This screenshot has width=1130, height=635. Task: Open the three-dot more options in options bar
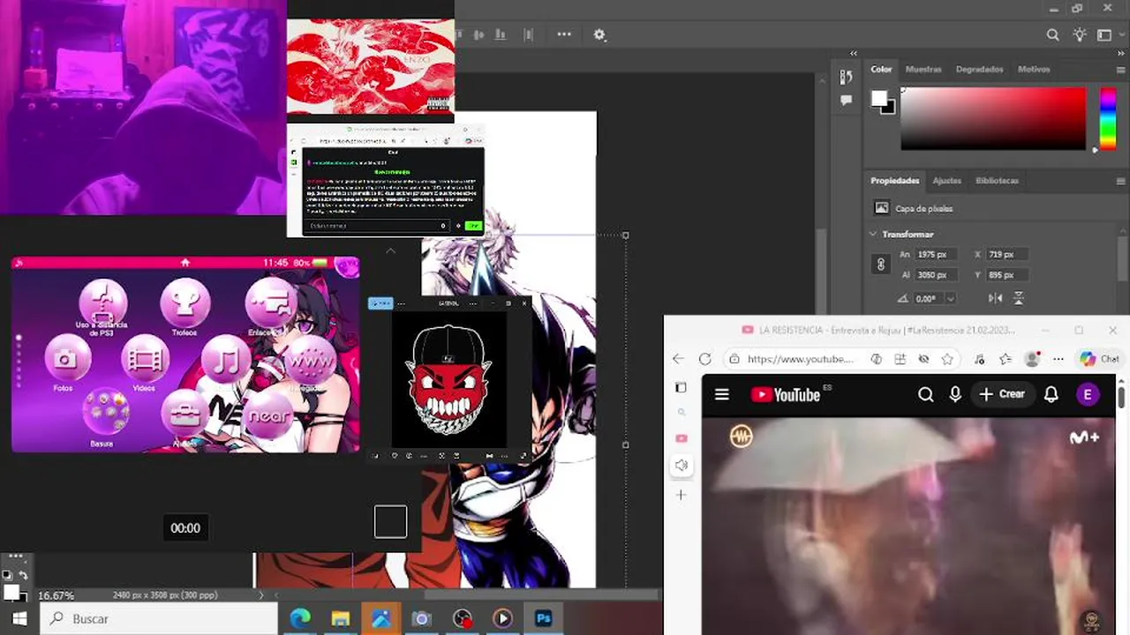[564, 34]
